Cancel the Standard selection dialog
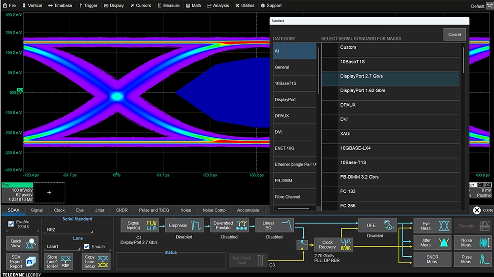 click(x=454, y=34)
